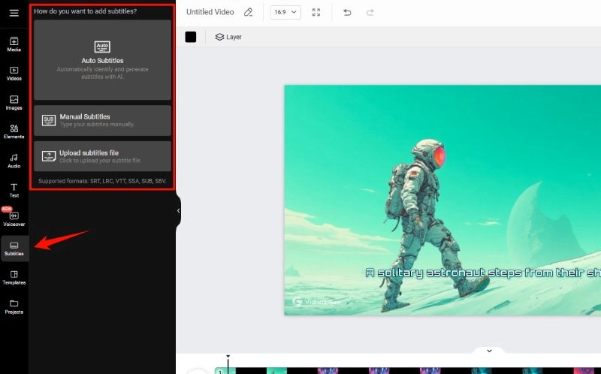Open the Images panel
The width and height of the screenshot is (601, 374).
(x=14, y=103)
